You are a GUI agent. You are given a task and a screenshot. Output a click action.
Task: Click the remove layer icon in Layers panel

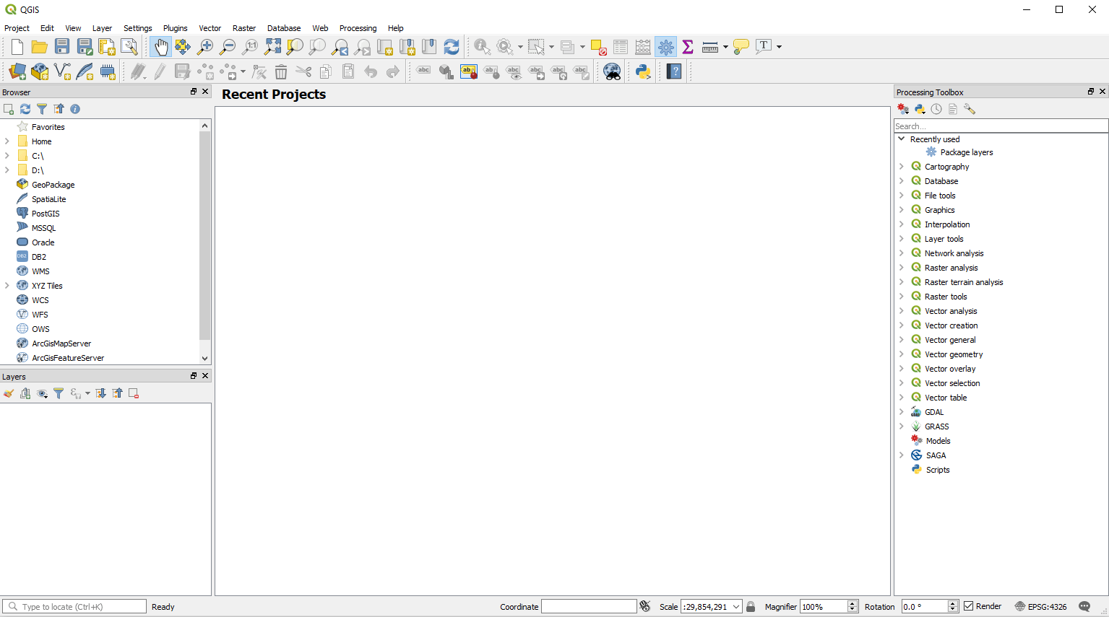tap(134, 393)
